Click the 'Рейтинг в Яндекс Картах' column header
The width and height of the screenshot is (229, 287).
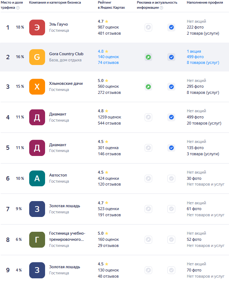(x=111, y=5)
